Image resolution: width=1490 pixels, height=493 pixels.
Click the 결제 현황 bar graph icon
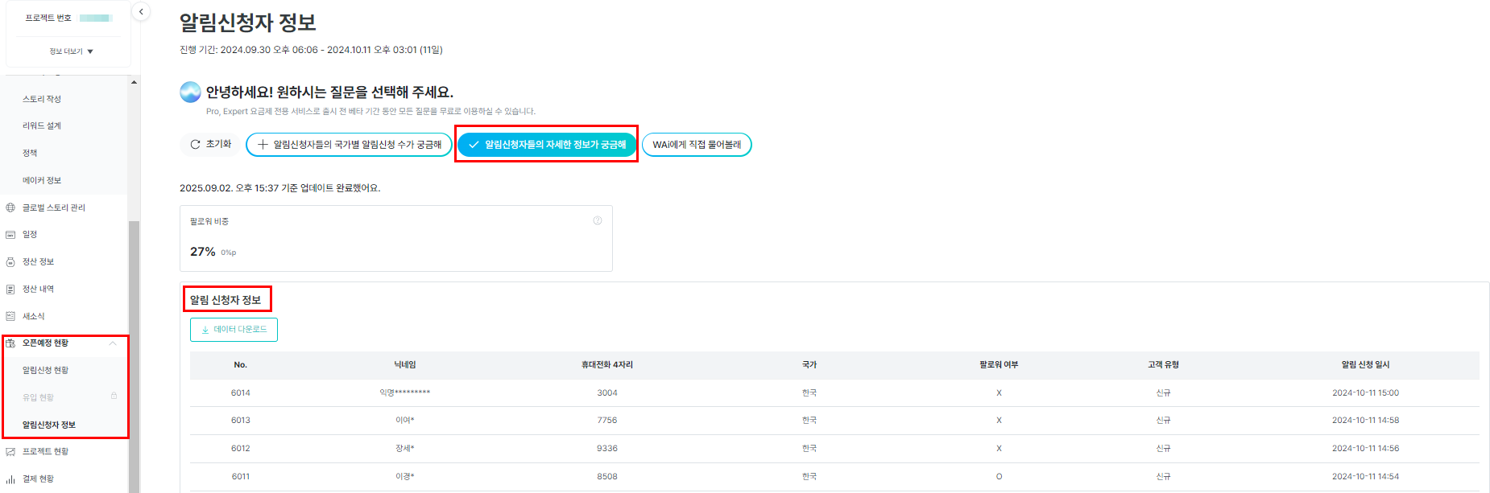[10, 479]
